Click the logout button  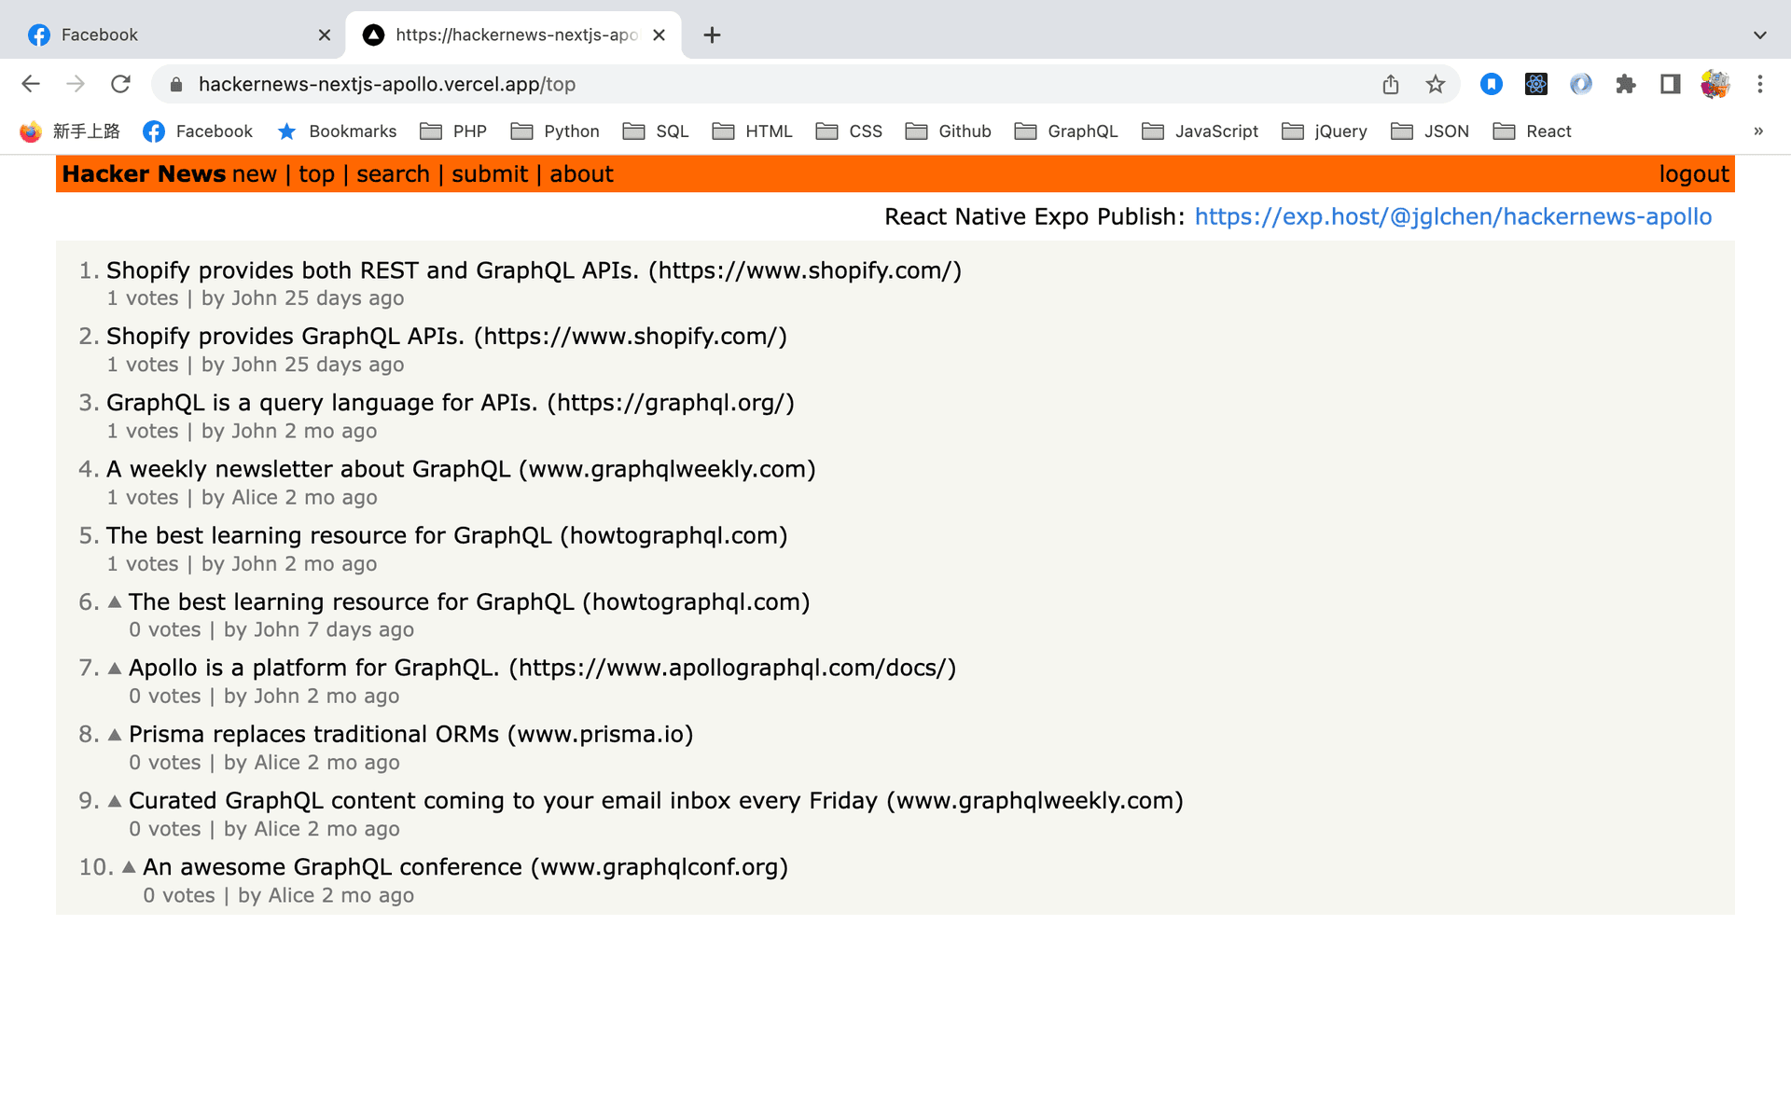pyautogui.click(x=1693, y=174)
